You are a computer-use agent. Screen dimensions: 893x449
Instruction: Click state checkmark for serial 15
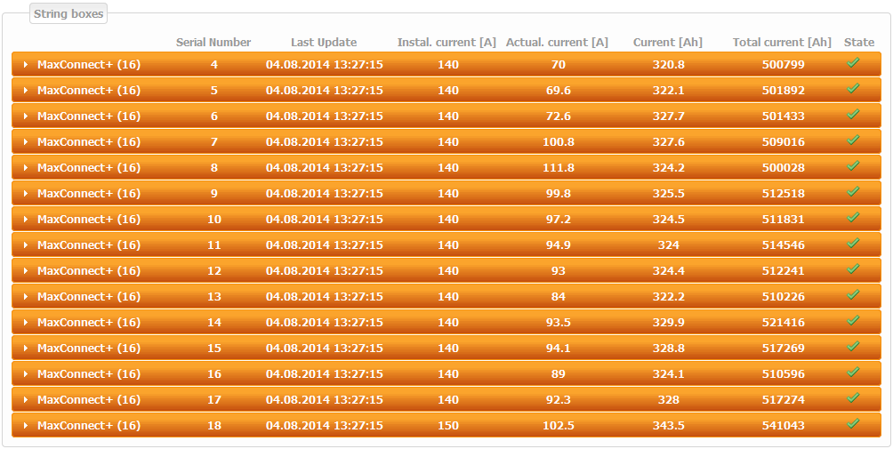pyautogui.click(x=853, y=347)
